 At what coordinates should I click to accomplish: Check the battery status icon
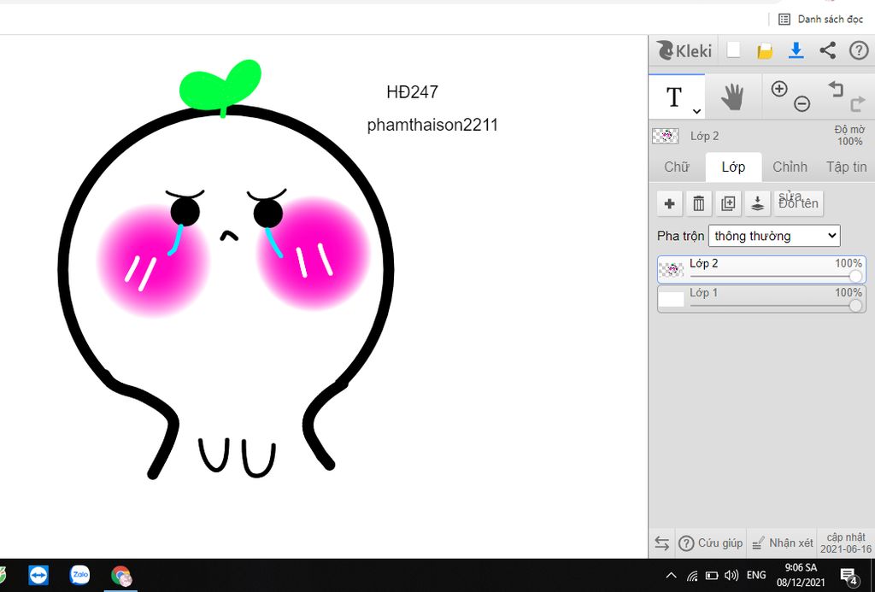712,575
